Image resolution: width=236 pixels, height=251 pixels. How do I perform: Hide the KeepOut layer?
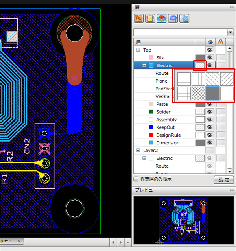pyautogui.click(x=210, y=127)
